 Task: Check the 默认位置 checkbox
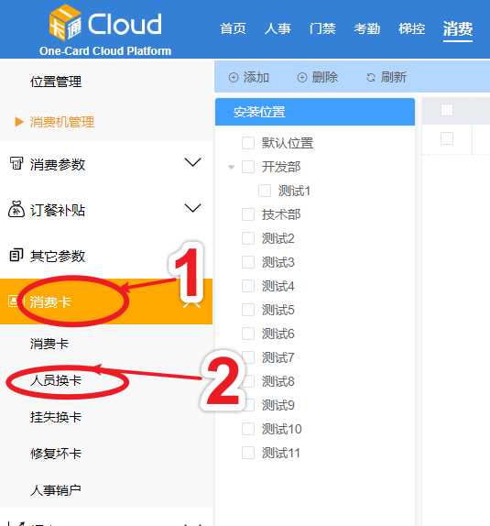(x=248, y=143)
